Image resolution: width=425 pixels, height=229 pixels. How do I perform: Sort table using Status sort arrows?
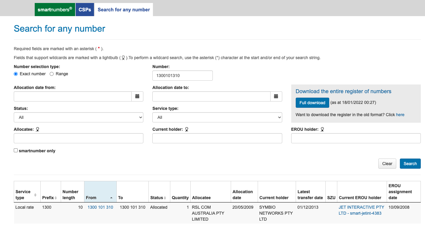165,198
